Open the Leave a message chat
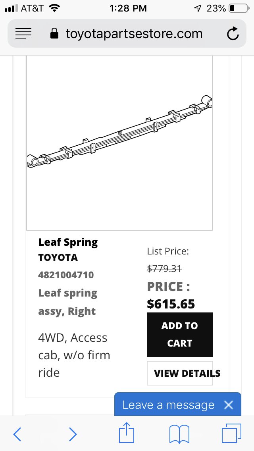Viewport: 254px width, 451px height. pos(168,405)
